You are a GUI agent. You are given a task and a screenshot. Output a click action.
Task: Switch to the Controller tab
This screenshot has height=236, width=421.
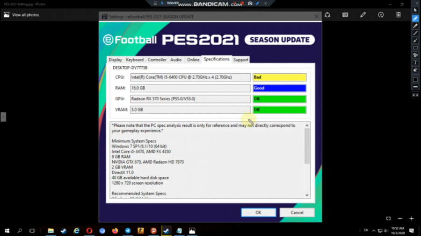[157, 60]
